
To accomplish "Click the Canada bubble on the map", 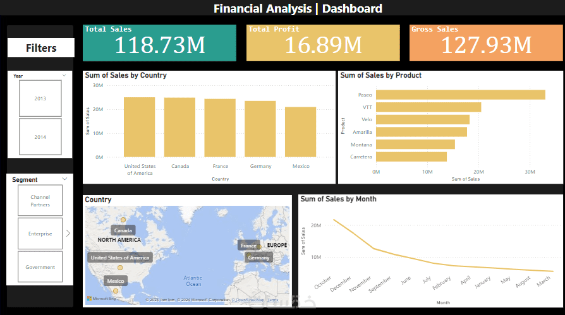I will tap(123, 220).
